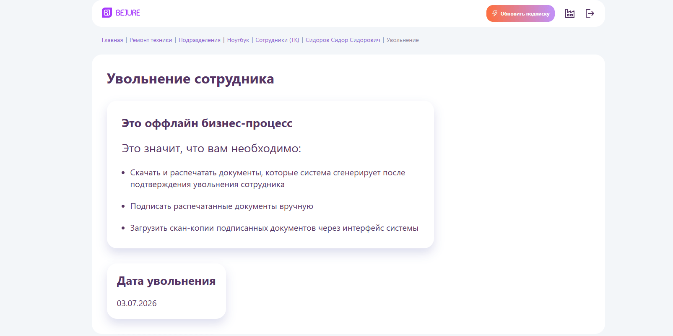Open Ремонт техники breadcrumb link
Image resolution: width=673 pixels, height=336 pixels.
151,40
